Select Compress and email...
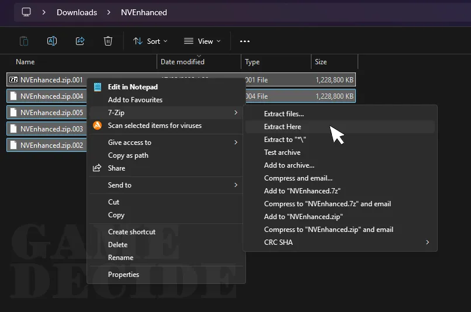The height and width of the screenshot is (312, 471). [298, 178]
